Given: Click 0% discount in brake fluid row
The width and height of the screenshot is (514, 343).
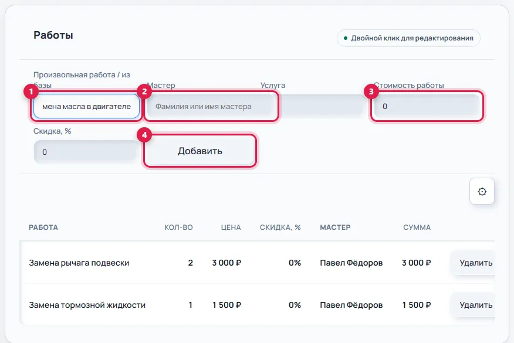Looking at the screenshot, I should pos(295,305).
